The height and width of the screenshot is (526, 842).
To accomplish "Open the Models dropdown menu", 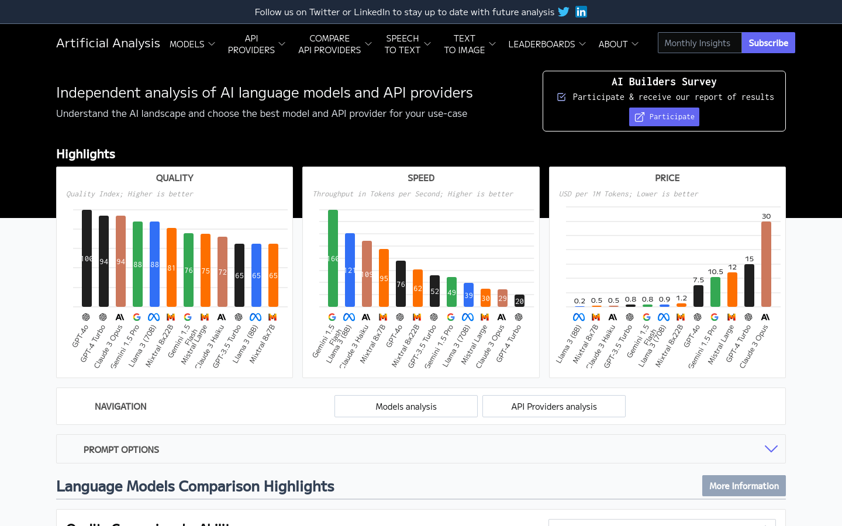I will click(192, 44).
